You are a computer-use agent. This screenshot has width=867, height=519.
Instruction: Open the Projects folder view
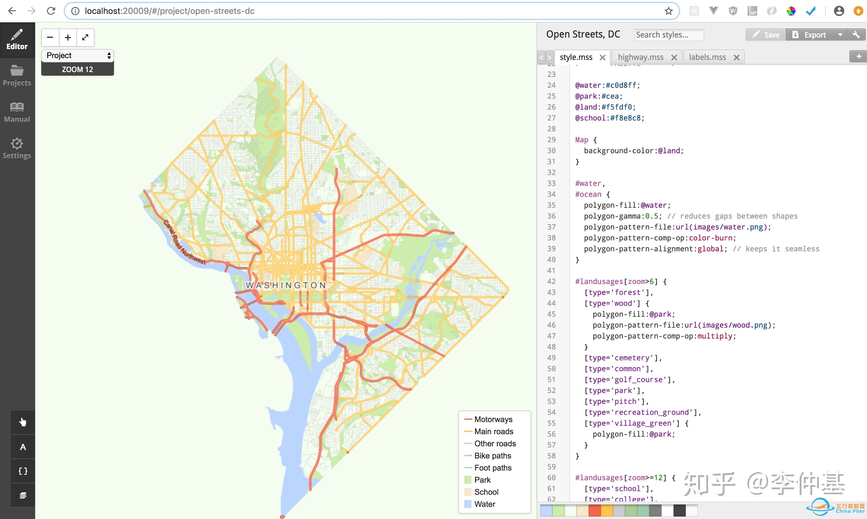point(17,75)
